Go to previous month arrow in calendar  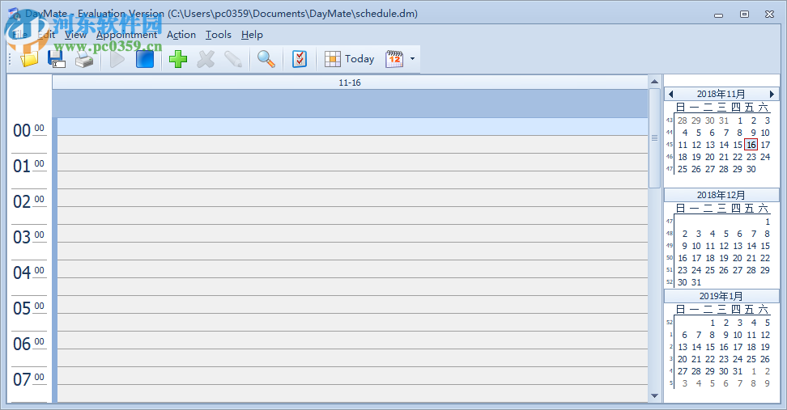coord(671,94)
